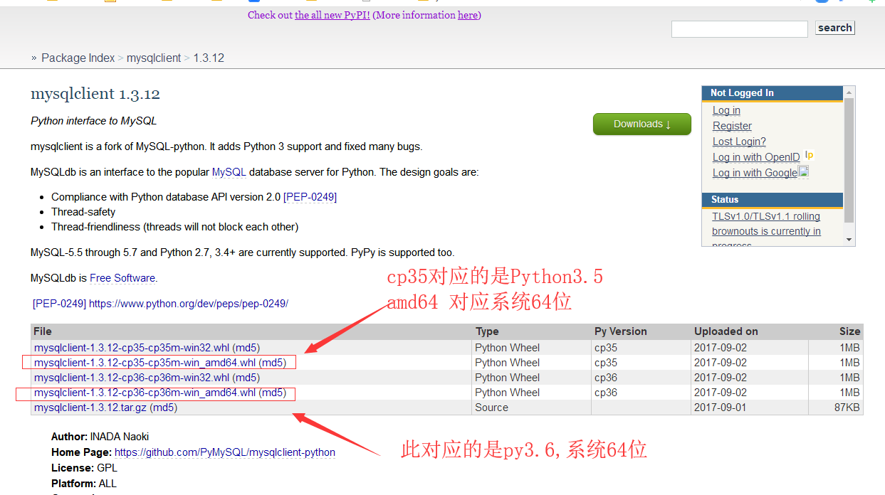Open 1.3.12 breadcrumb link
The image size is (885, 495).
click(x=209, y=58)
